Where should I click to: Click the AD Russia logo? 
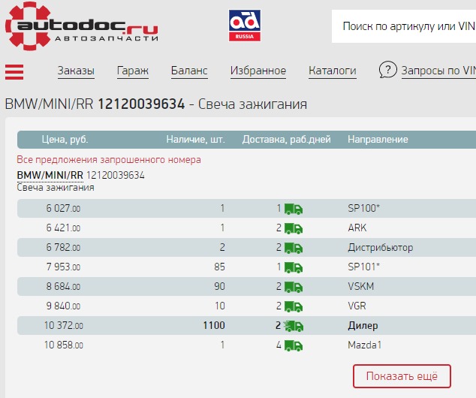point(245,26)
